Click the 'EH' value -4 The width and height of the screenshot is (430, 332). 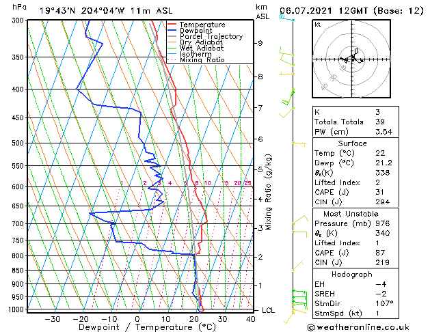(381, 284)
